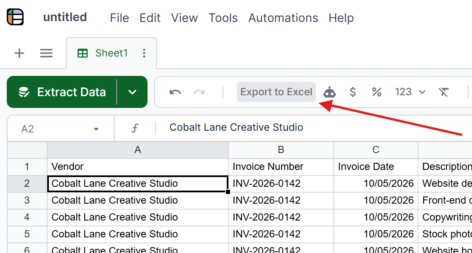472x253 pixels.
Task: Click the Vendor header cell
Action: click(x=138, y=167)
